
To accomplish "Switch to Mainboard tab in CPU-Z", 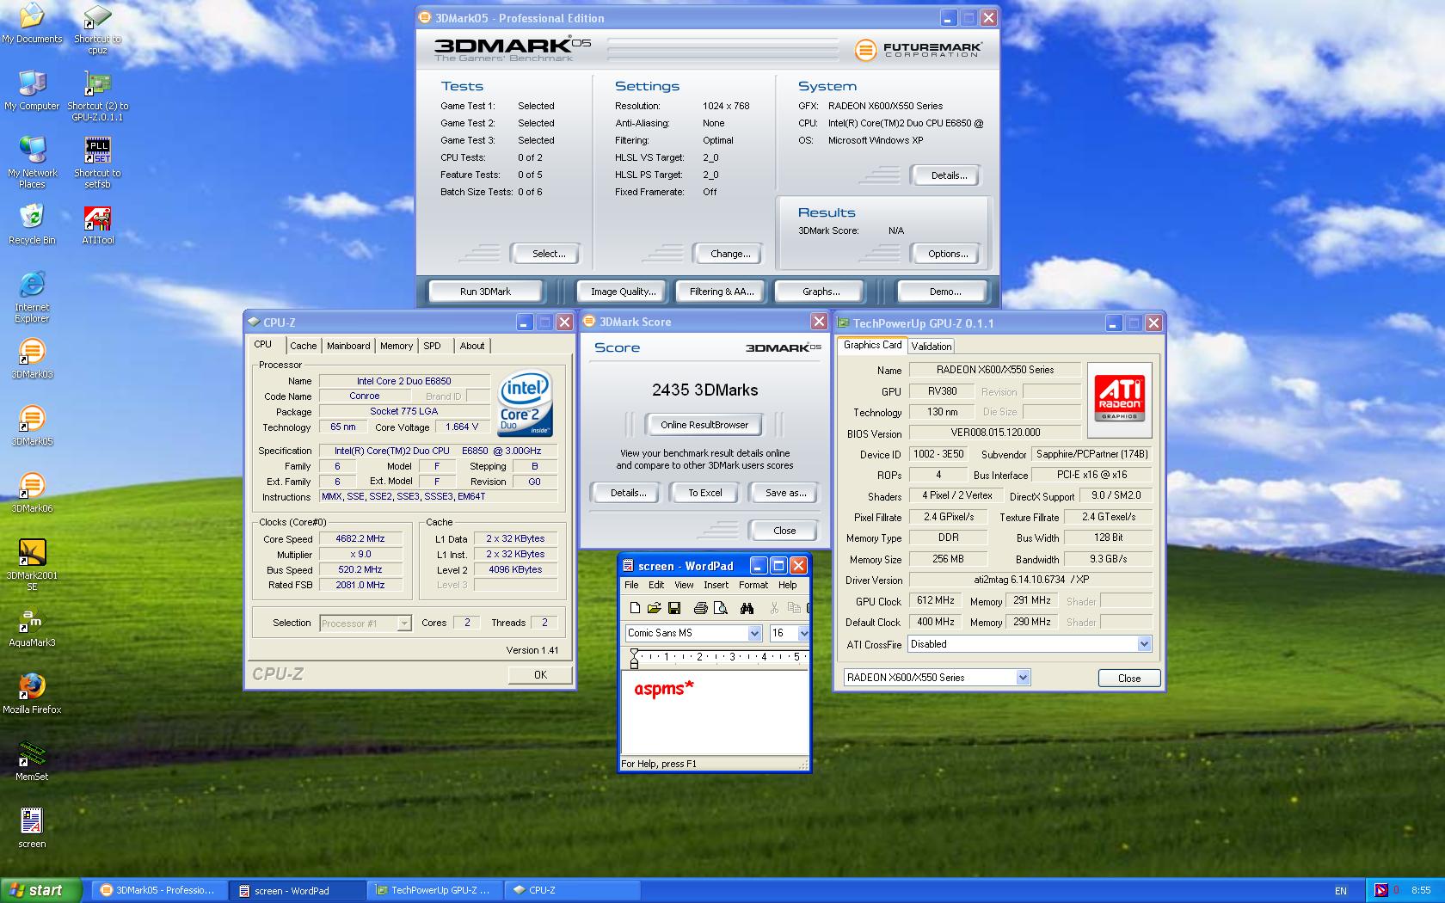I will [x=348, y=346].
